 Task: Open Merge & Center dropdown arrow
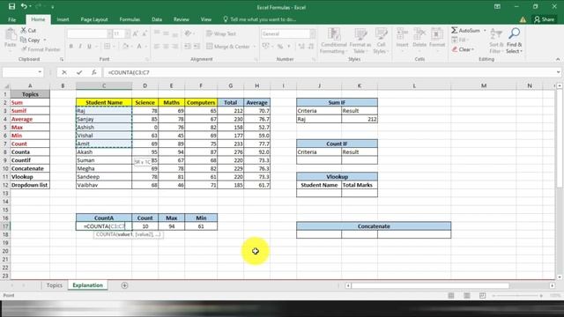pos(255,47)
